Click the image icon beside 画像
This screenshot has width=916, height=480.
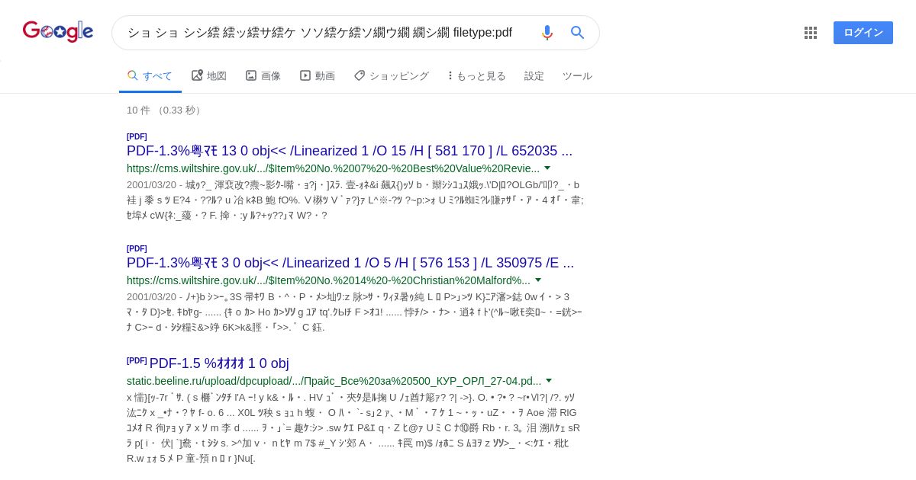pos(251,75)
